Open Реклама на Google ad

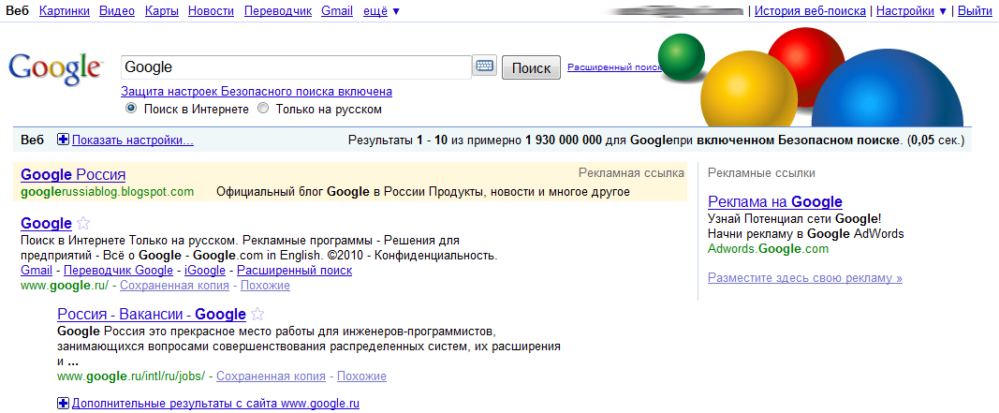[x=775, y=202]
